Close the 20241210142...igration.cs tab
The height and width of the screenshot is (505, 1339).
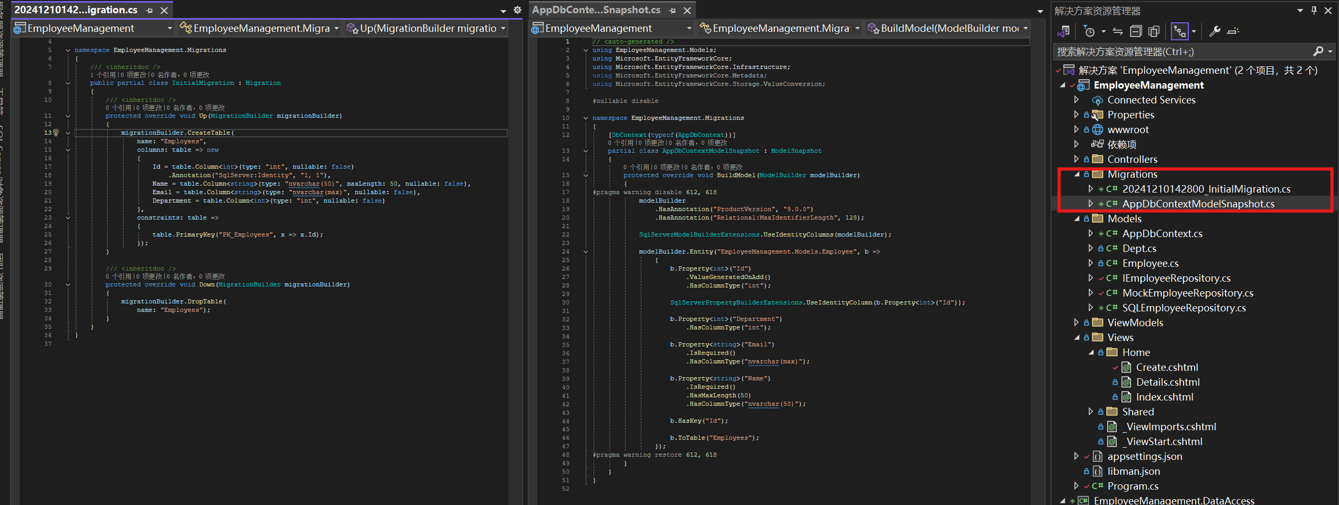click(164, 10)
